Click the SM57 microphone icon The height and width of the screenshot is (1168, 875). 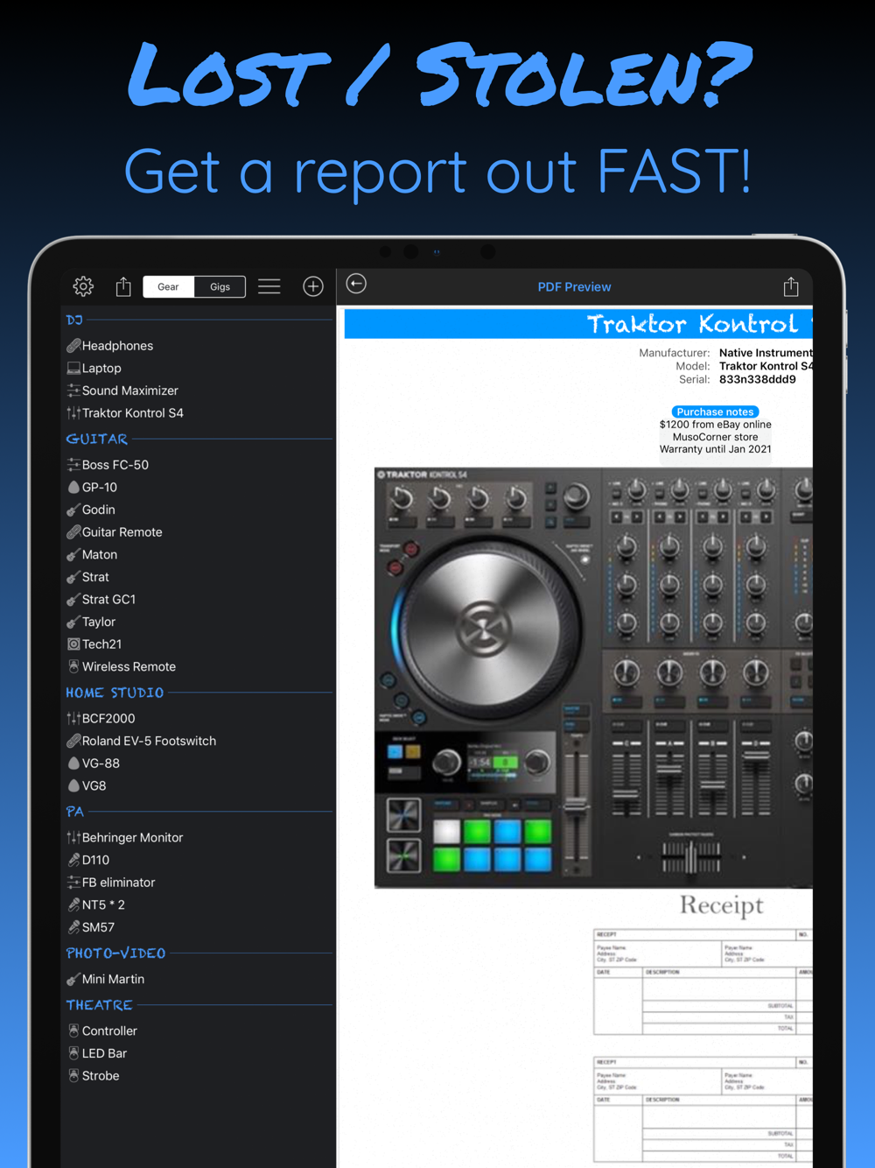pyautogui.click(x=73, y=927)
